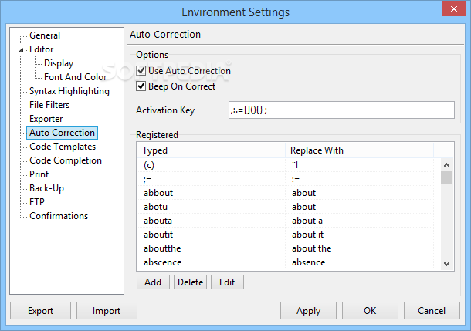The width and height of the screenshot is (471, 331).
Task: Add a new auto correction entry
Action: tap(153, 282)
